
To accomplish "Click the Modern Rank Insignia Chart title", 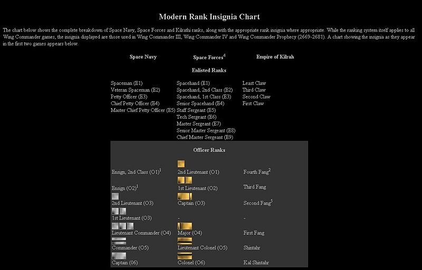I will (x=209, y=17).
